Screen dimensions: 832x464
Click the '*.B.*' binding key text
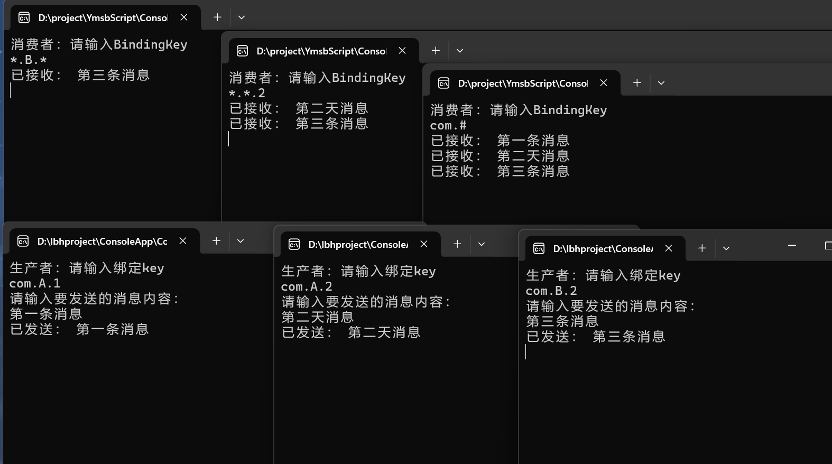[x=29, y=60]
